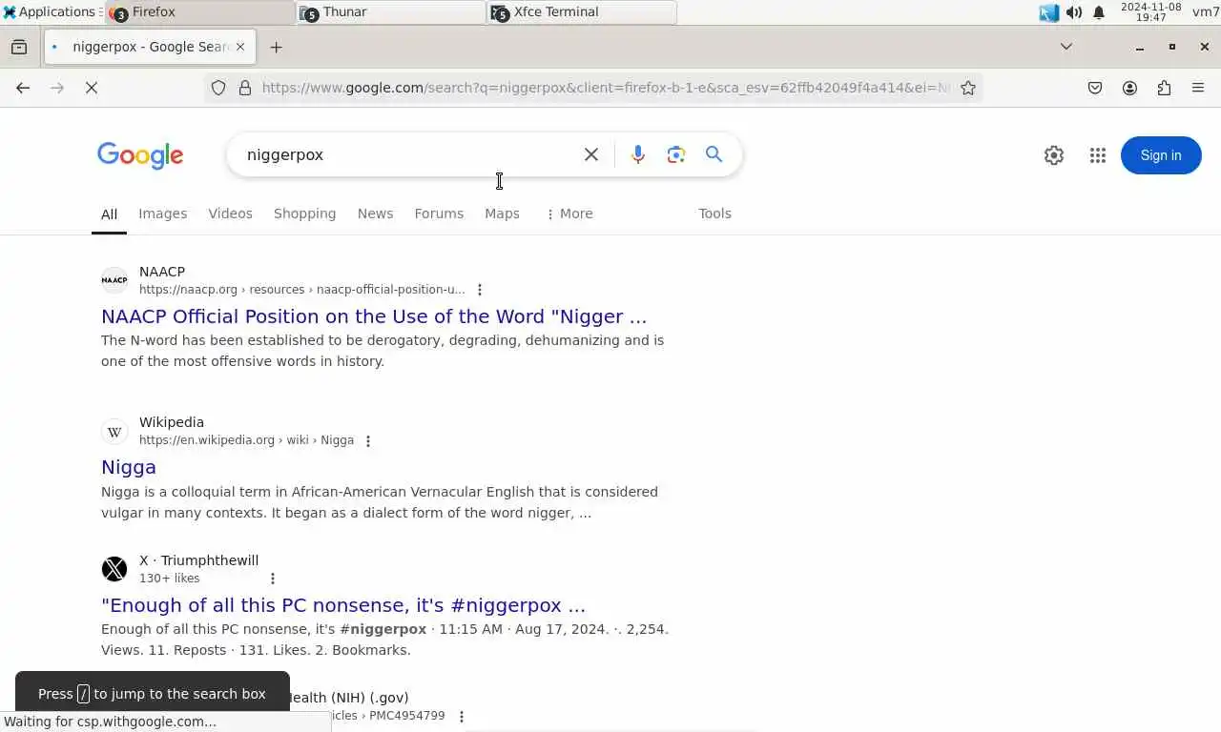This screenshot has height=732, width=1221.
Task: Focus the Firefox address bar URL
Action: [606, 88]
